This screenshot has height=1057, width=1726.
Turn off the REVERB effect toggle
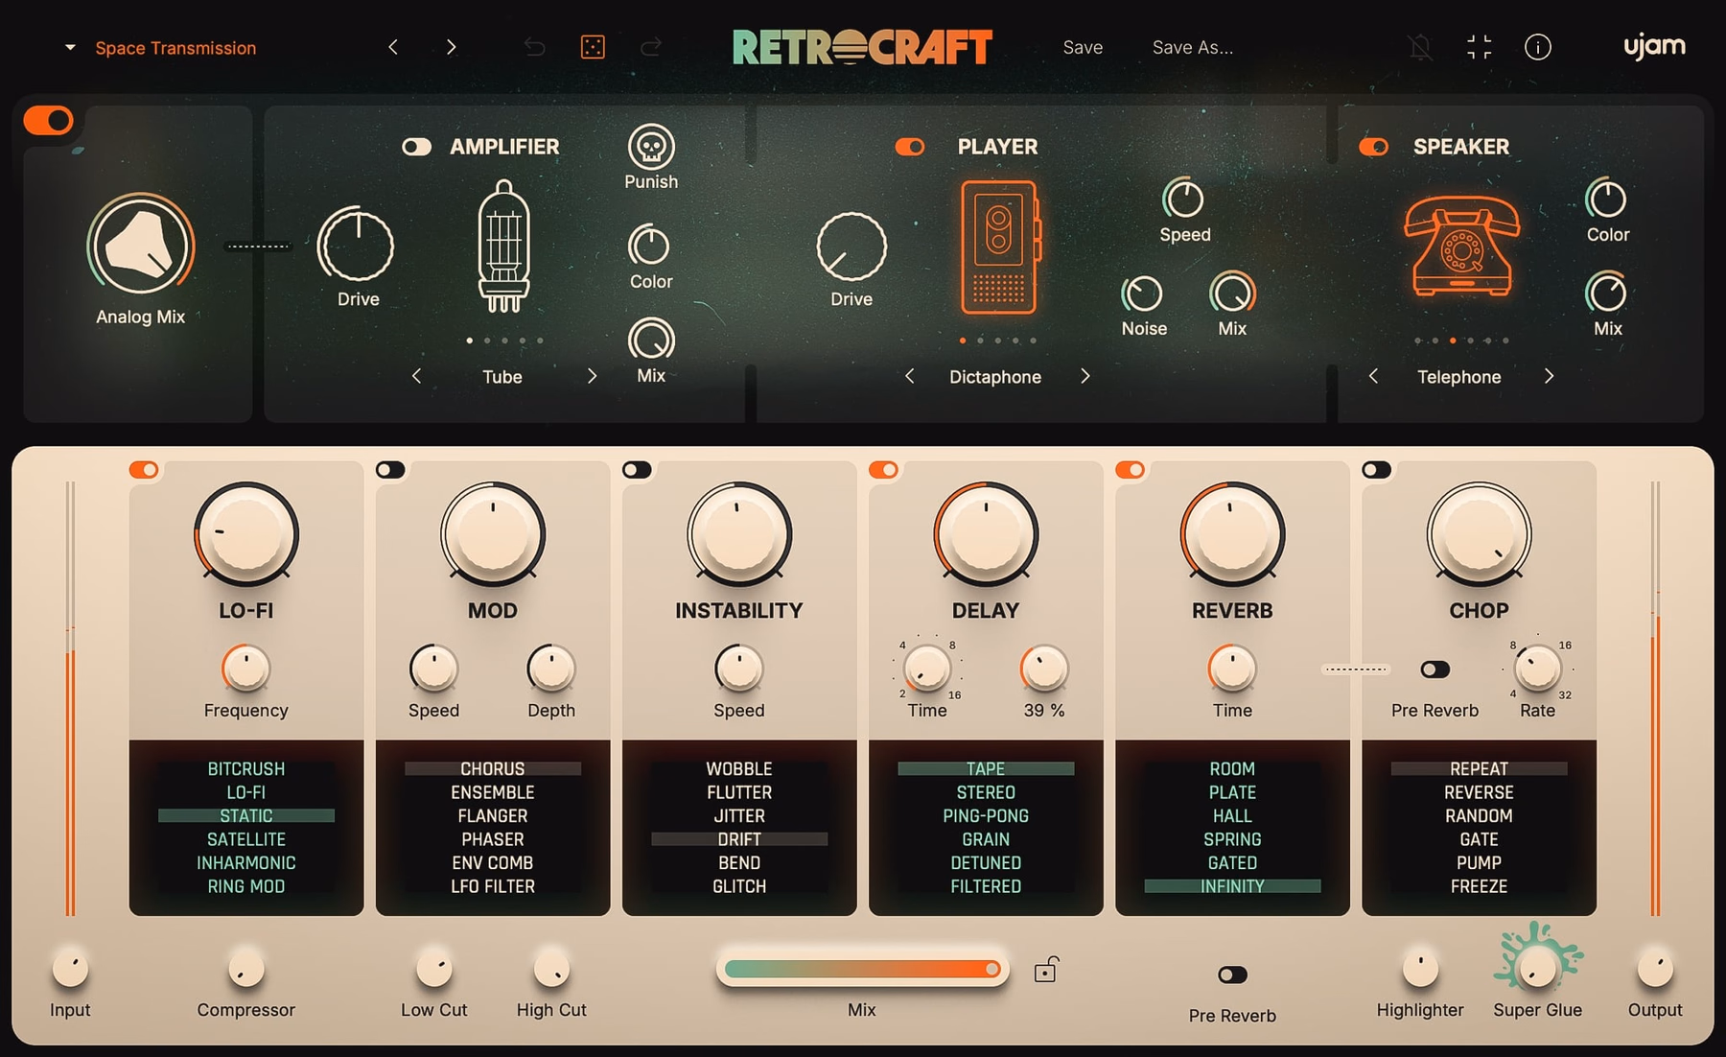[1130, 470]
